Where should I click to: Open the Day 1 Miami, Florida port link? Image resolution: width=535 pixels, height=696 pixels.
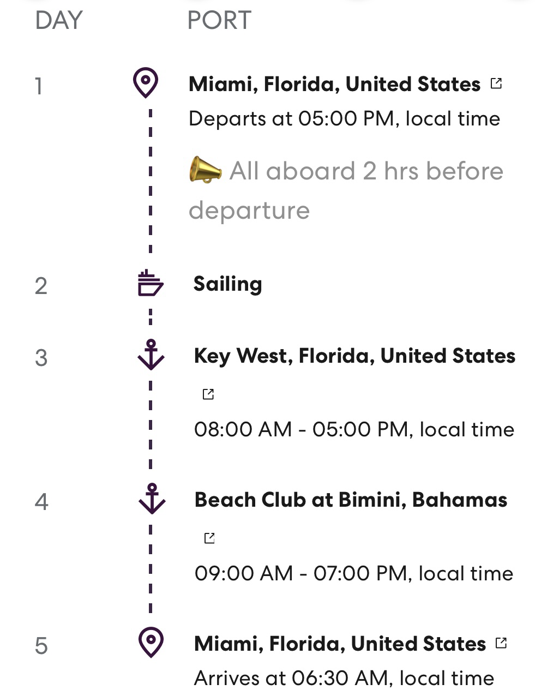coord(334,85)
